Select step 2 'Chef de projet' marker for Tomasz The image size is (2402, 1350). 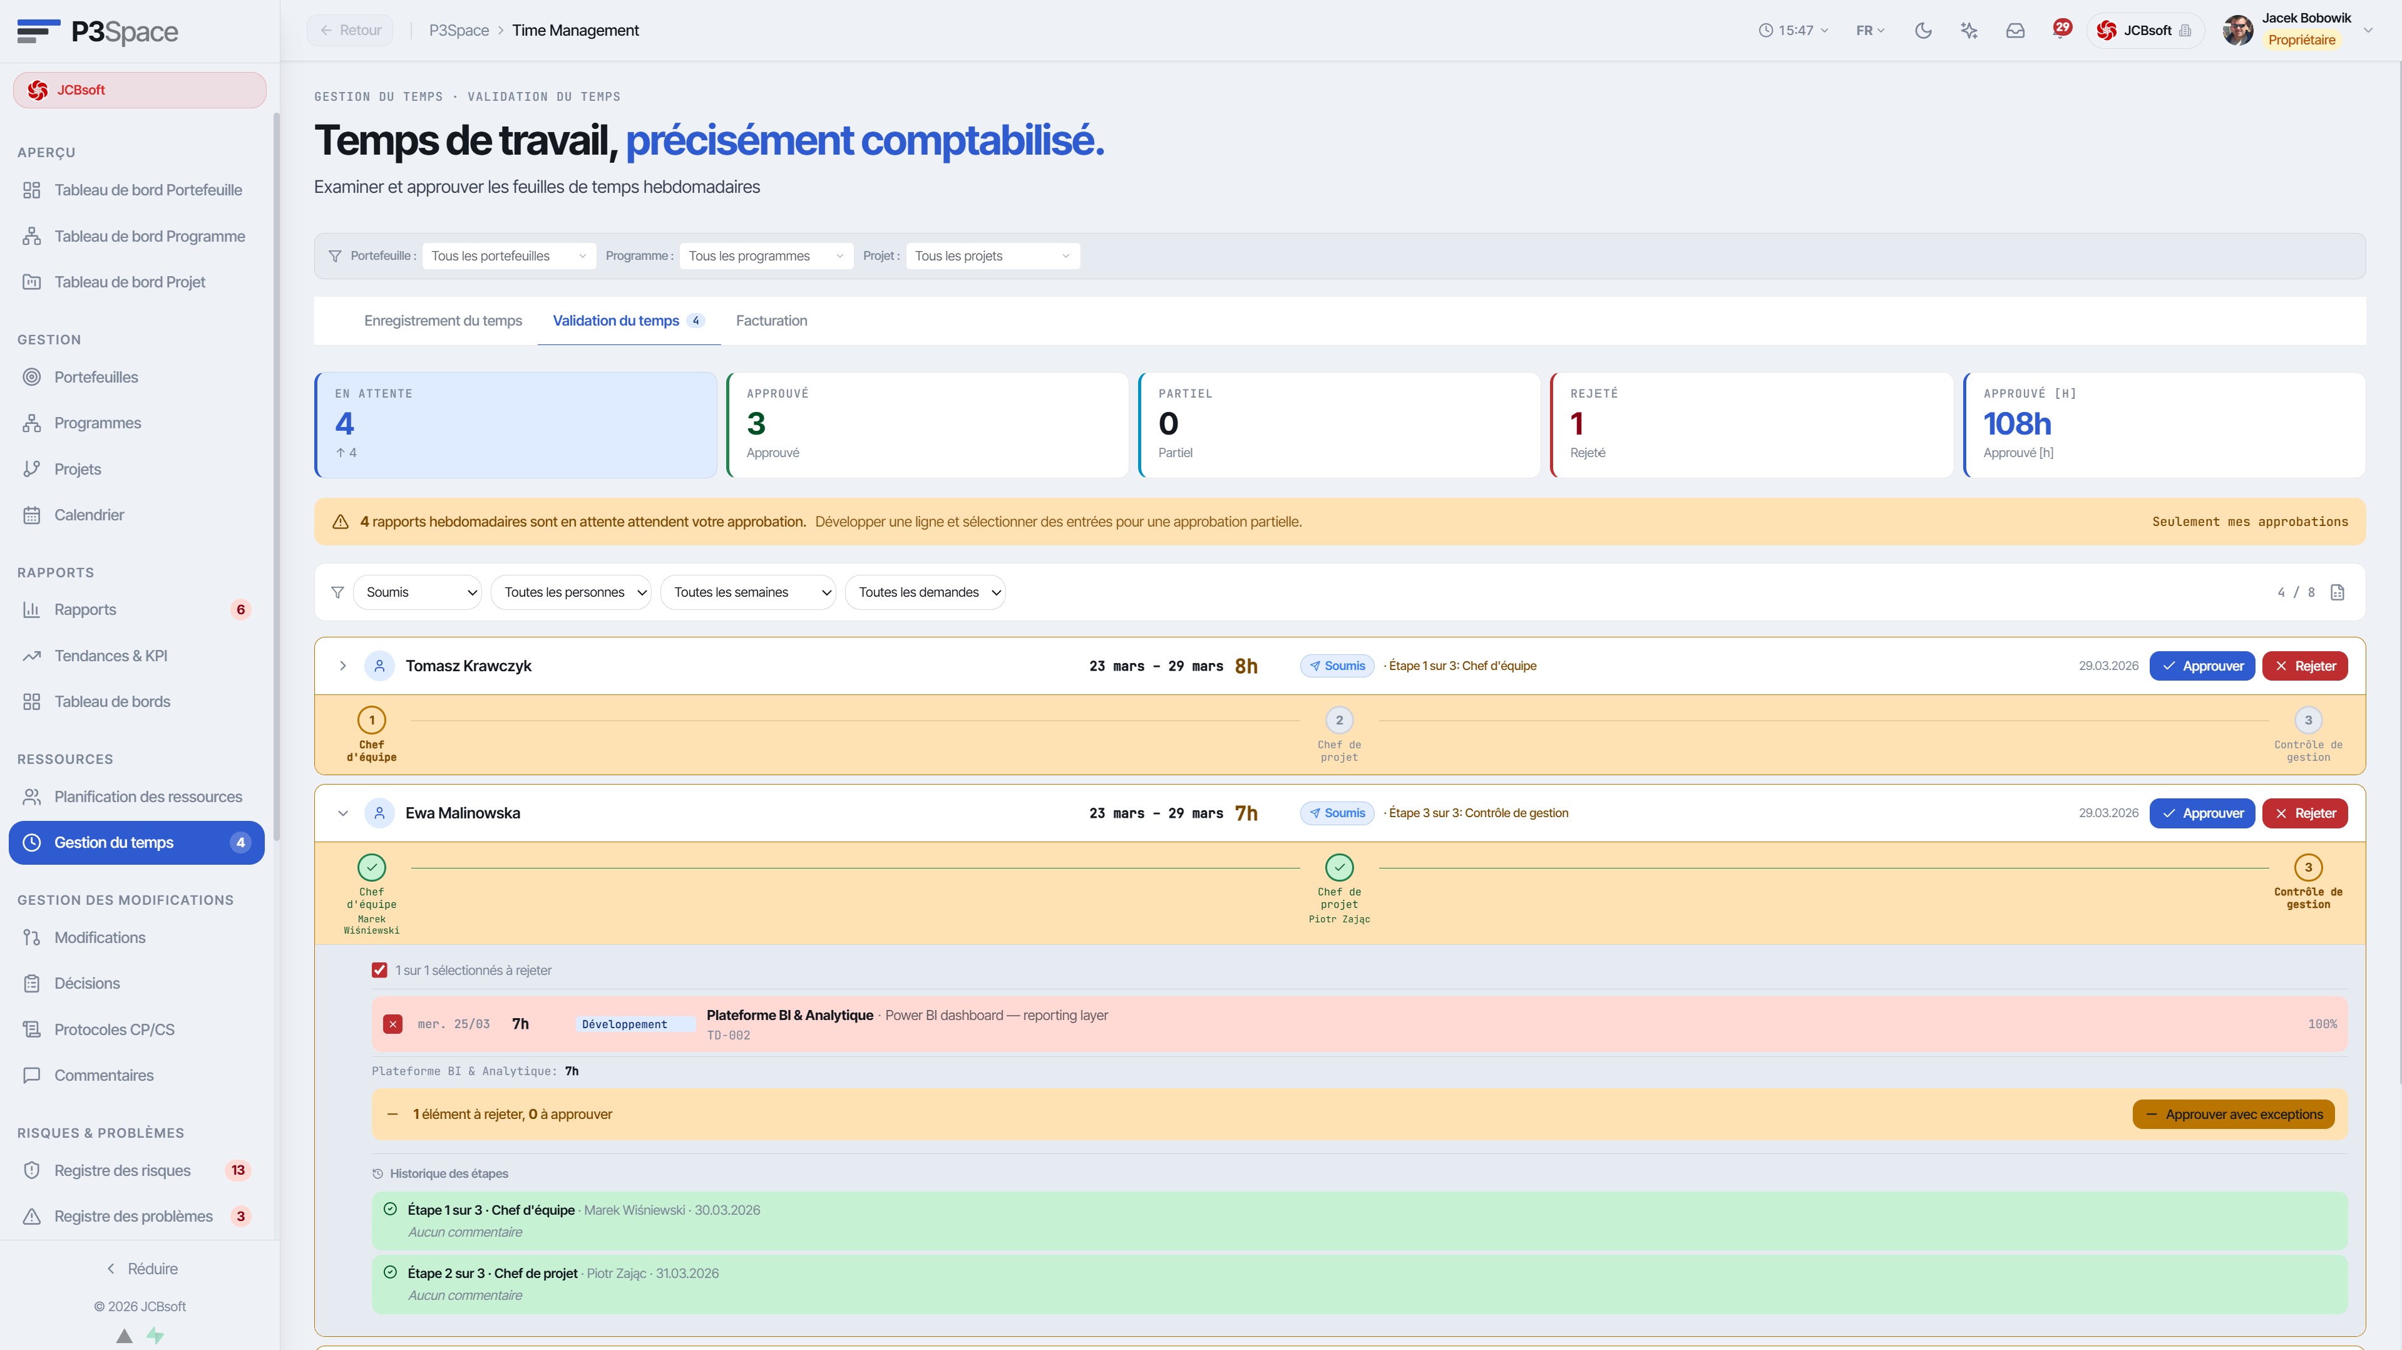(x=1339, y=720)
